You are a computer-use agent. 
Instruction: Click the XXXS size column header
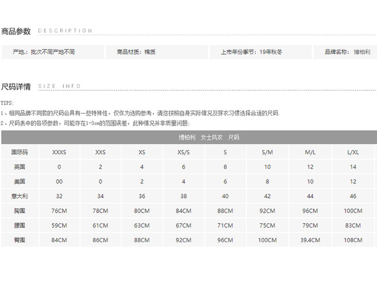coord(59,152)
